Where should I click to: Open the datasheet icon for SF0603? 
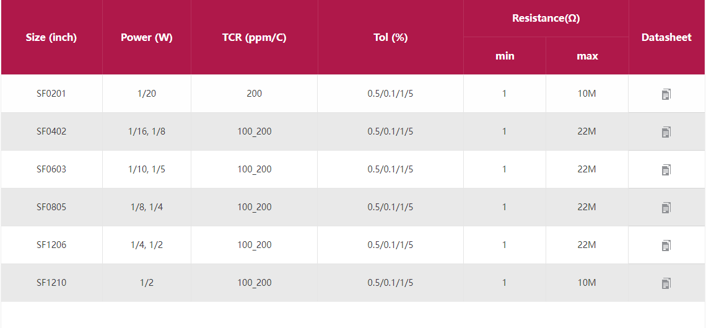[666, 170]
